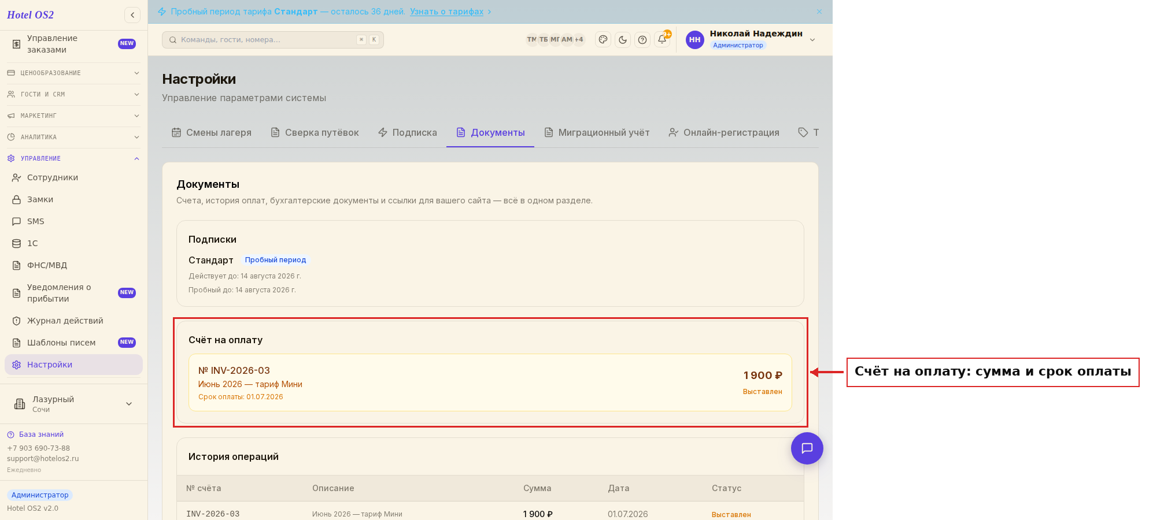Open the chat support floating button
Image resolution: width=1153 pixels, height=520 pixels.
point(807,448)
